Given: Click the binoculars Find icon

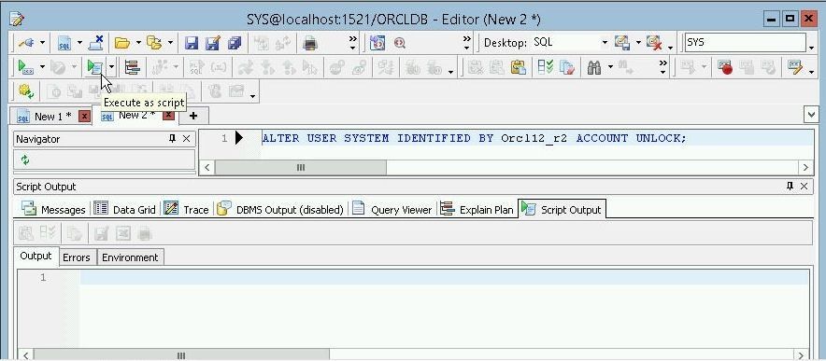Looking at the screenshot, I should click(594, 67).
